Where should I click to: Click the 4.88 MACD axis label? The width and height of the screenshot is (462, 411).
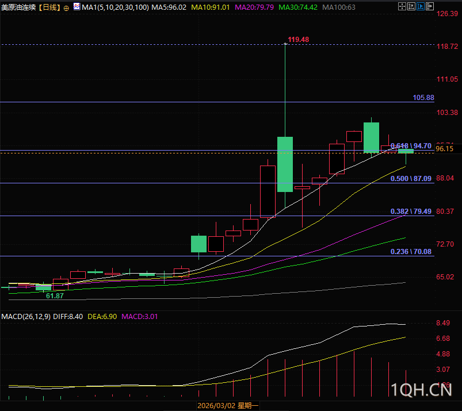[443, 354]
